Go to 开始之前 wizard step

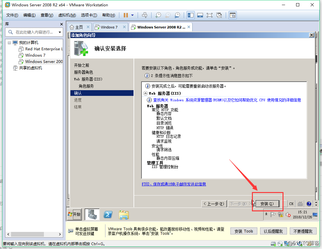point(81,65)
